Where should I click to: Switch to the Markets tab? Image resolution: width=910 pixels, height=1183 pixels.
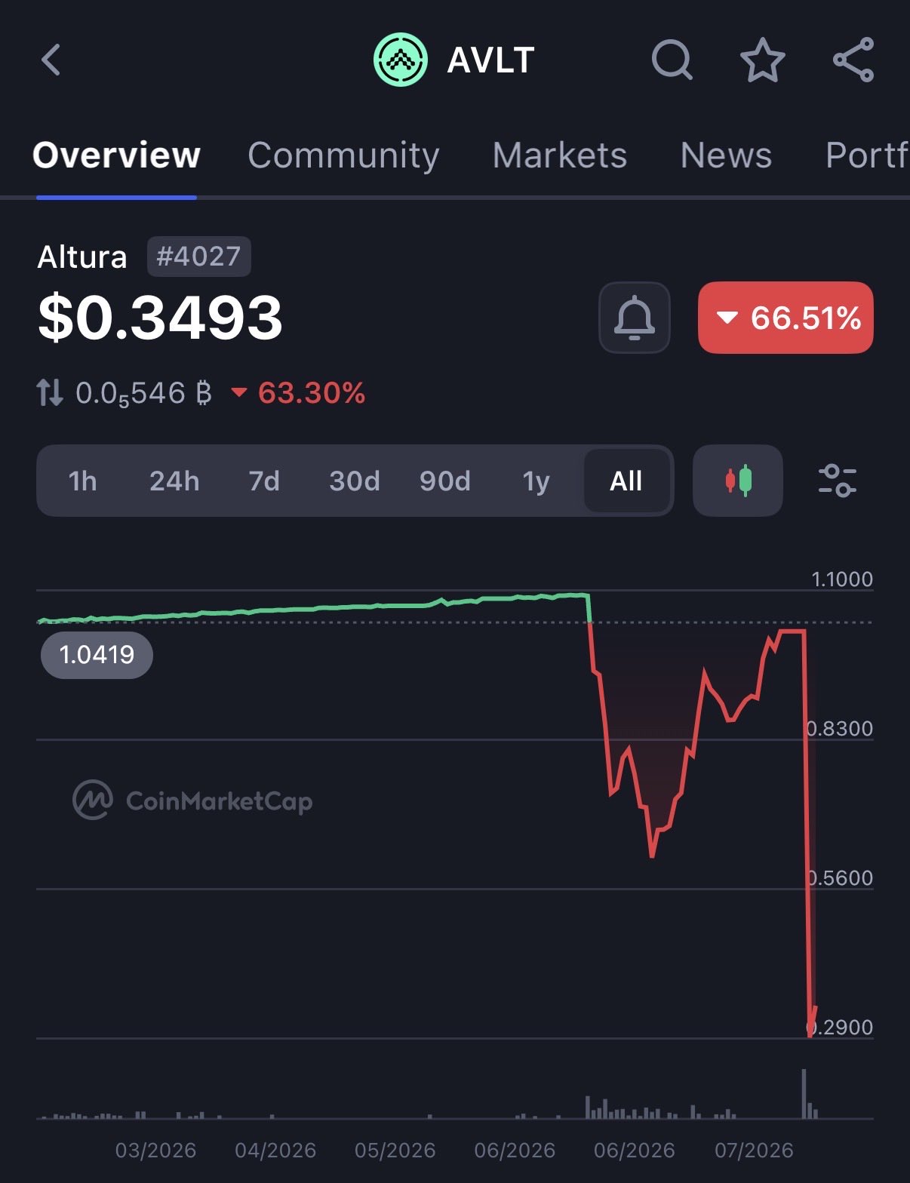560,155
